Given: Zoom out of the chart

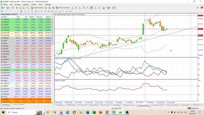Looking at the screenshot, I should point(88,8).
